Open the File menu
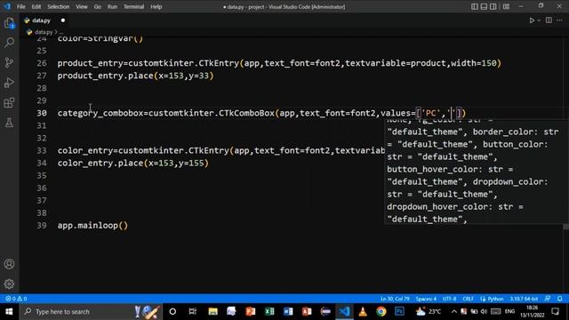The width and height of the screenshot is (569, 320). [x=21, y=6]
